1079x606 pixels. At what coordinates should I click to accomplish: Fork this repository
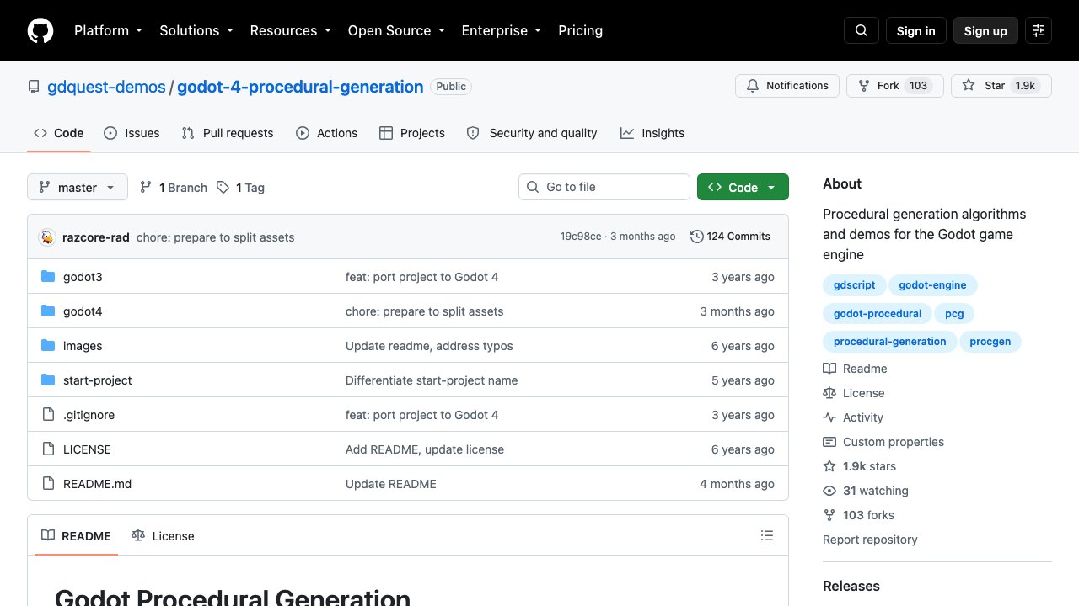(x=894, y=86)
